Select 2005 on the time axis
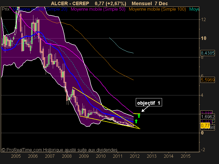This screenshot has width=219, height=164. (x=16, y=156)
